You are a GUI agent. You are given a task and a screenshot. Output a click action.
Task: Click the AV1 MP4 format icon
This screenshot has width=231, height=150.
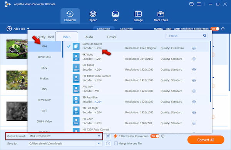coord(76,89)
